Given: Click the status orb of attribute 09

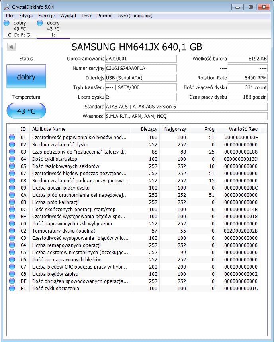Looking at the screenshot, I should tap(12, 188).
